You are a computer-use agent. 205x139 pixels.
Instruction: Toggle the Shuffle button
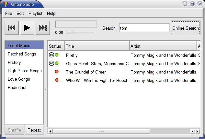[x=15, y=130]
